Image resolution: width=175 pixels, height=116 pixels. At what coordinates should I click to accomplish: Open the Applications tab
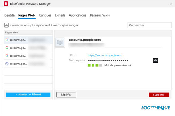(x=78, y=15)
